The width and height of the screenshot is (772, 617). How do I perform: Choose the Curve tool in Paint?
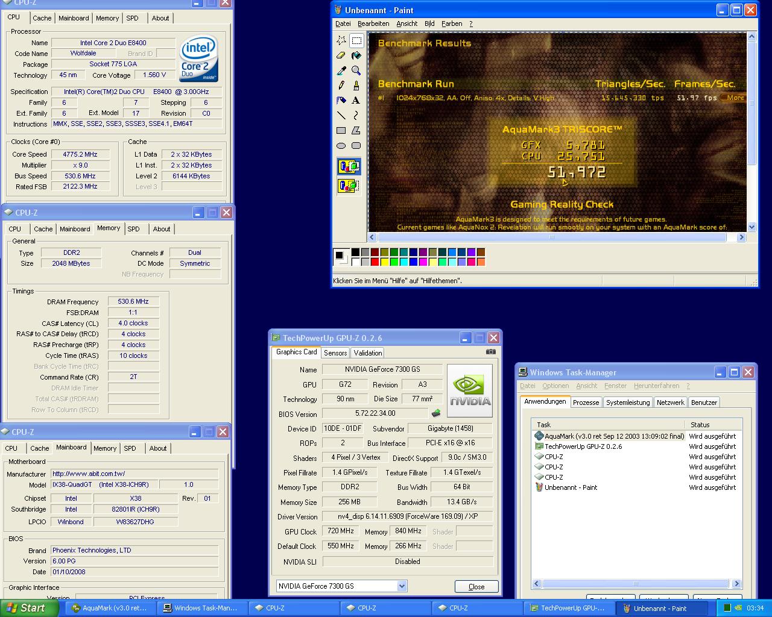pos(356,115)
